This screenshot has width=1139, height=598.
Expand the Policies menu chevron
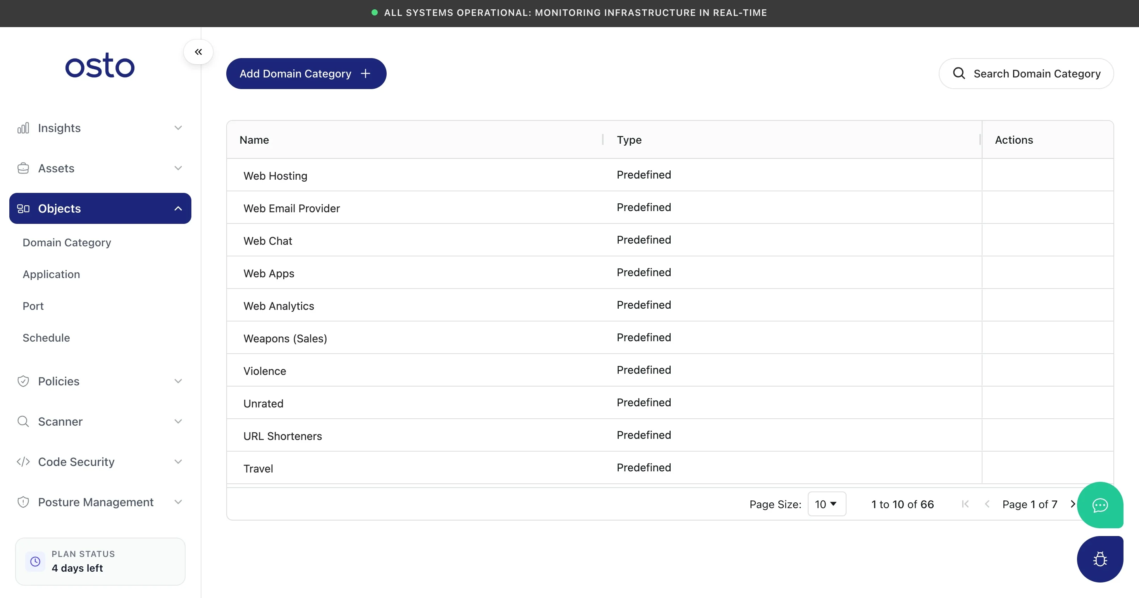click(178, 381)
